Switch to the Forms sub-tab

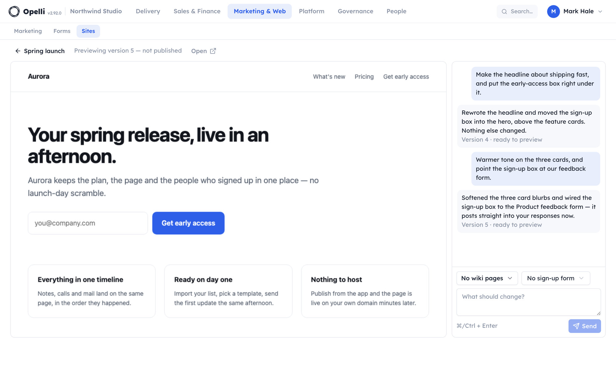pos(62,31)
